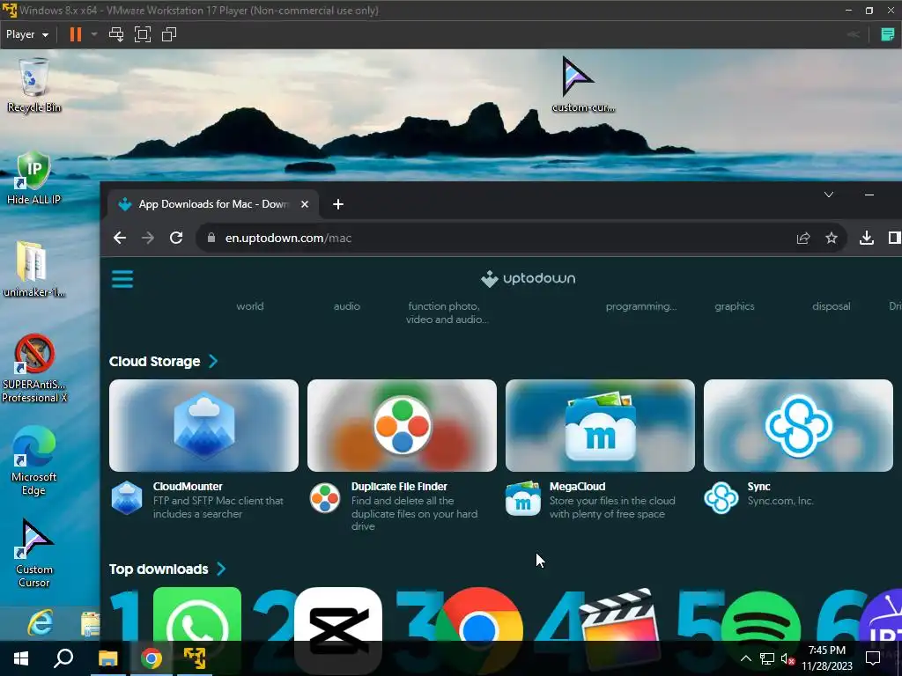Open Top downloads heading
Image resolution: width=902 pixels, height=676 pixels.
tap(159, 569)
